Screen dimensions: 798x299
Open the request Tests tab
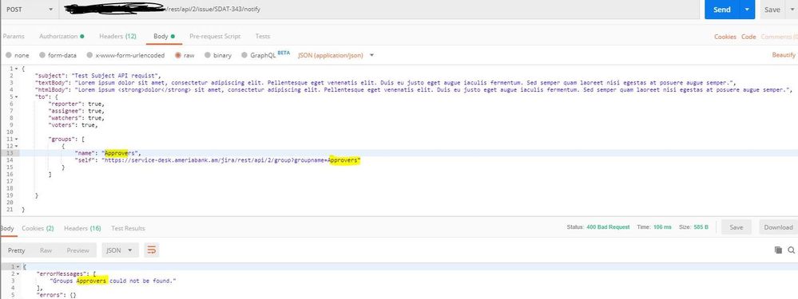click(263, 36)
